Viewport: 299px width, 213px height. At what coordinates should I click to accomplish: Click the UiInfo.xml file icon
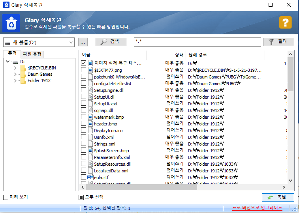90,137
